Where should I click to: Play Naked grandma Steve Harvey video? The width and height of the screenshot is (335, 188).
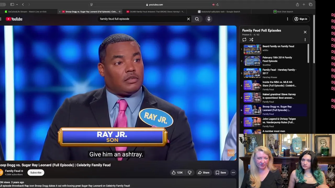point(274,98)
